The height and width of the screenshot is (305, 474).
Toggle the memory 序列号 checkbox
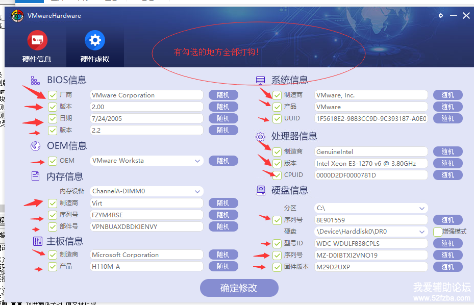point(53,215)
